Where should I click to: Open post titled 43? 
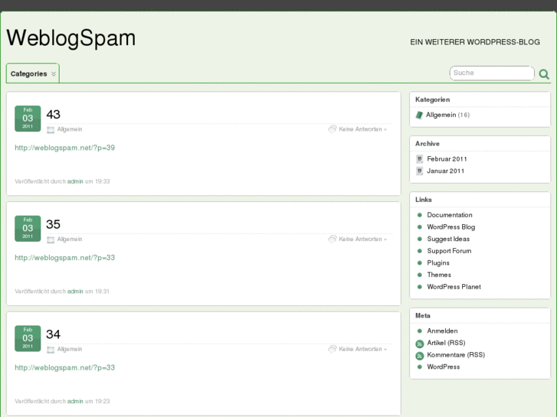pyautogui.click(x=54, y=114)
